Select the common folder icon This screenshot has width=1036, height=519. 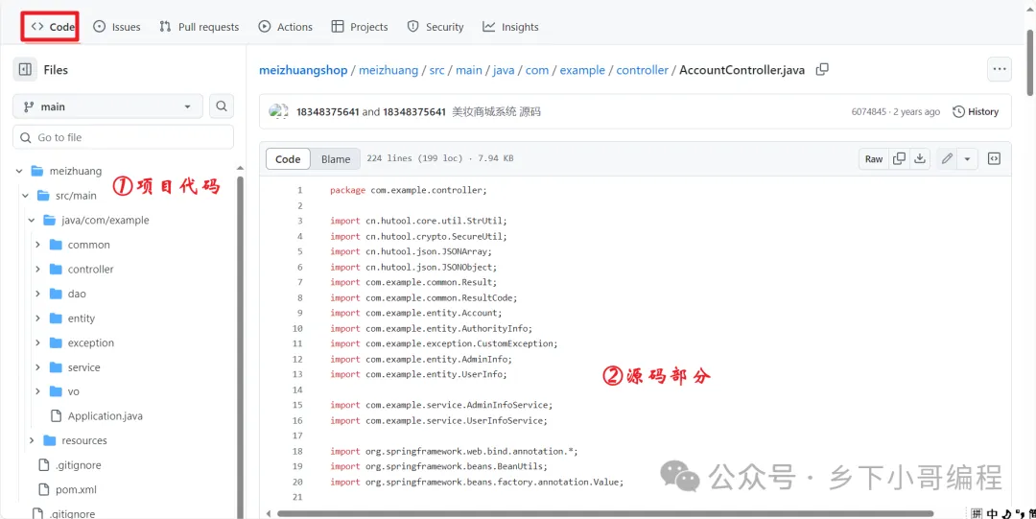tap(56, 245)
